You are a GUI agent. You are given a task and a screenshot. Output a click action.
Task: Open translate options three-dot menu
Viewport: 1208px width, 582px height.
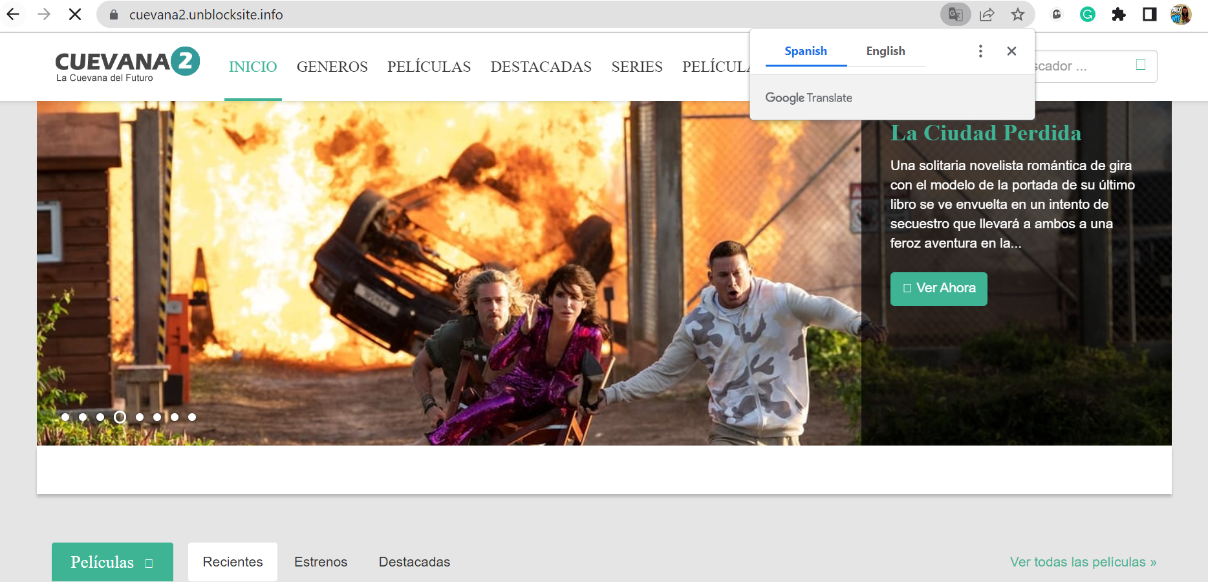[x=980, y=51]
